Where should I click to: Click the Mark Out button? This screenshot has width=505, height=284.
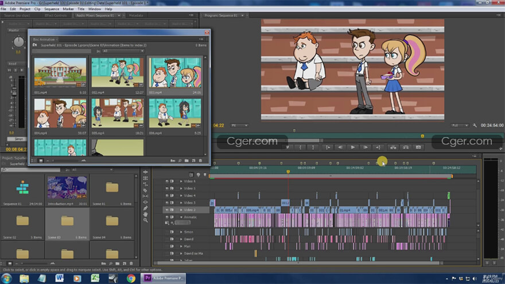point(313,147)
